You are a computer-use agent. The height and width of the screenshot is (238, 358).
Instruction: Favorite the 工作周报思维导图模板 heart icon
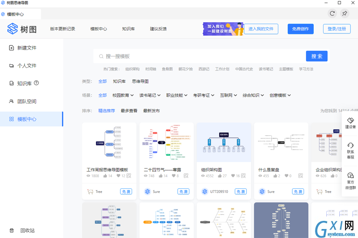118,175
